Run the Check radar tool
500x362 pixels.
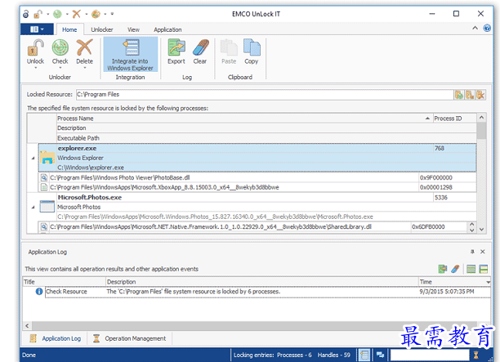click(x=60, y=53)
